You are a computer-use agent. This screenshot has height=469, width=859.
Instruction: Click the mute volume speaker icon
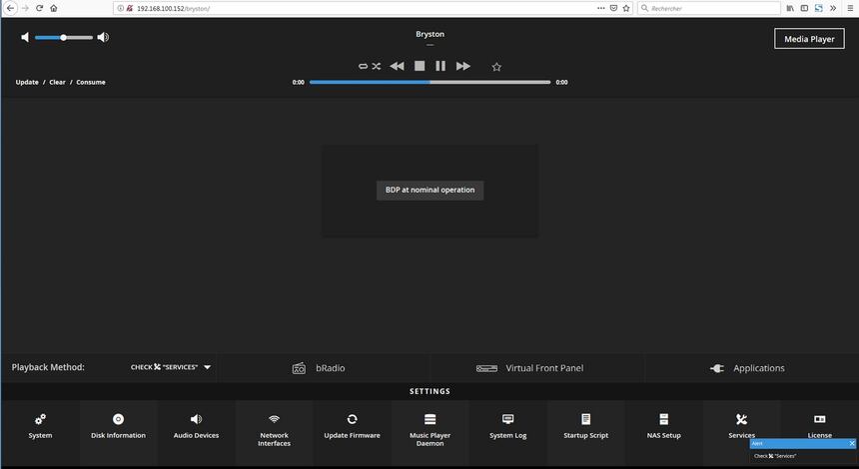[x=25, y=37]
